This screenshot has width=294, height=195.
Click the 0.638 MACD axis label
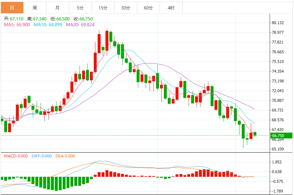click(x=277, y=172)
